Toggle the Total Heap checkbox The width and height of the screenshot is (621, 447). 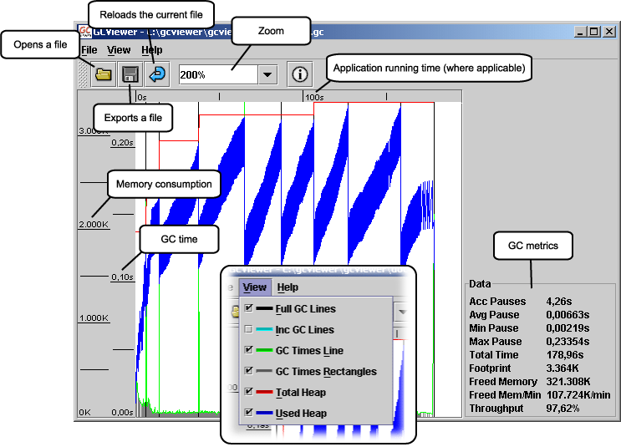click(x=249, y=392)
